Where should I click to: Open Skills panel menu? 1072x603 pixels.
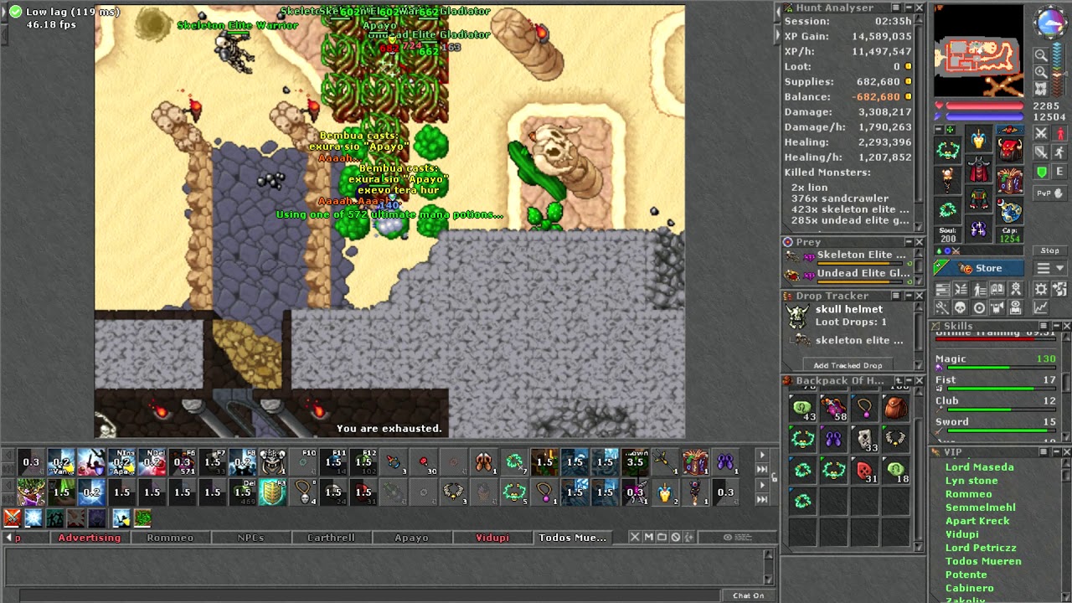1044,326
